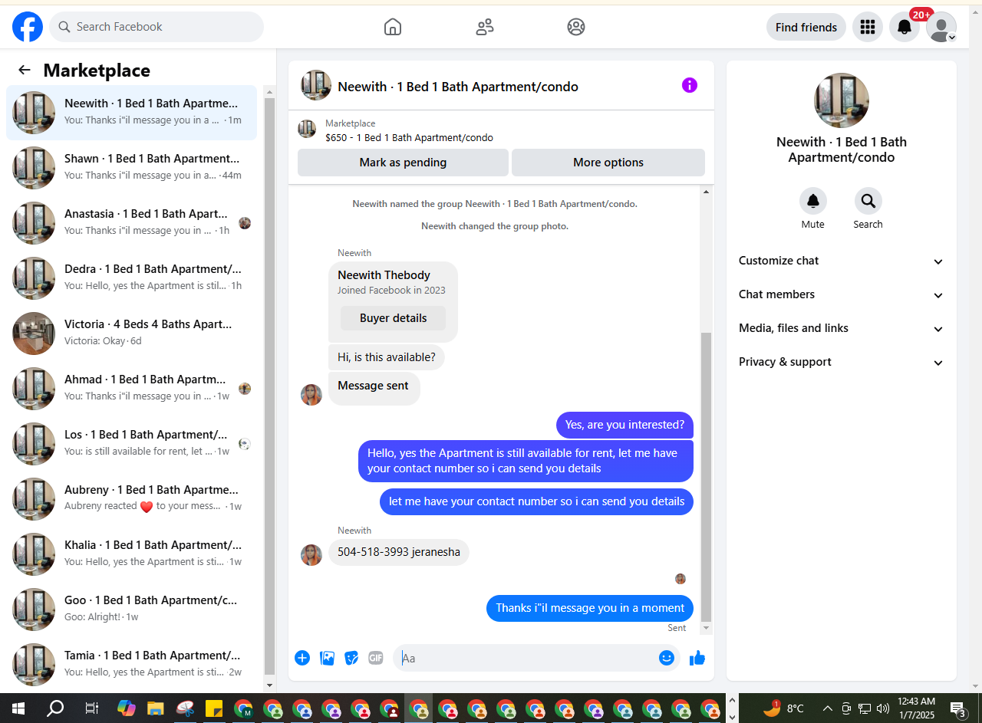982x723 pixels.
Task: Open the volume control in tray
Action: point(883,708)
